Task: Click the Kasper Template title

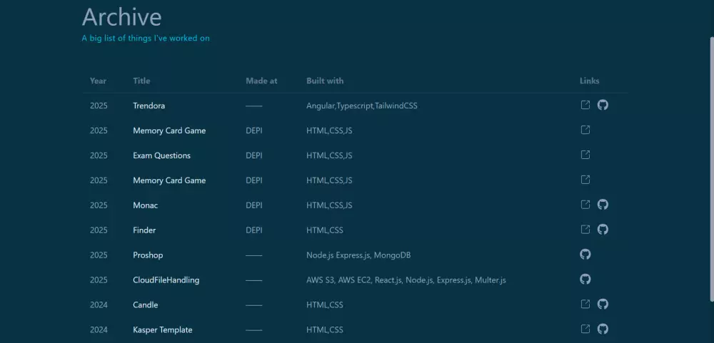Action: pyautogui.click(x=162, y=330)
